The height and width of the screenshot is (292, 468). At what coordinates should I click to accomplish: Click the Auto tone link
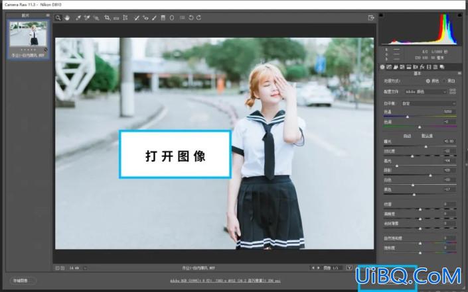[407, 136]
